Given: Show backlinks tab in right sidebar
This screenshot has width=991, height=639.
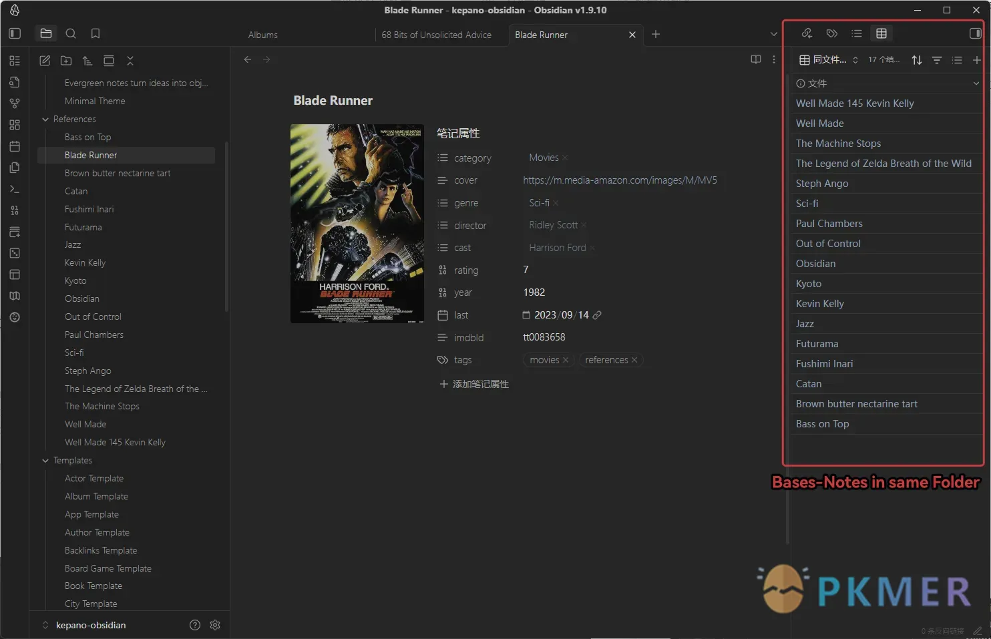Looking at the screenshot, I should [x=807, y=33].
